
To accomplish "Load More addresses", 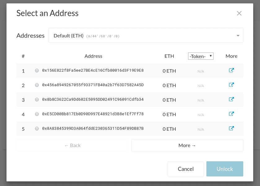I will [187, 145].
